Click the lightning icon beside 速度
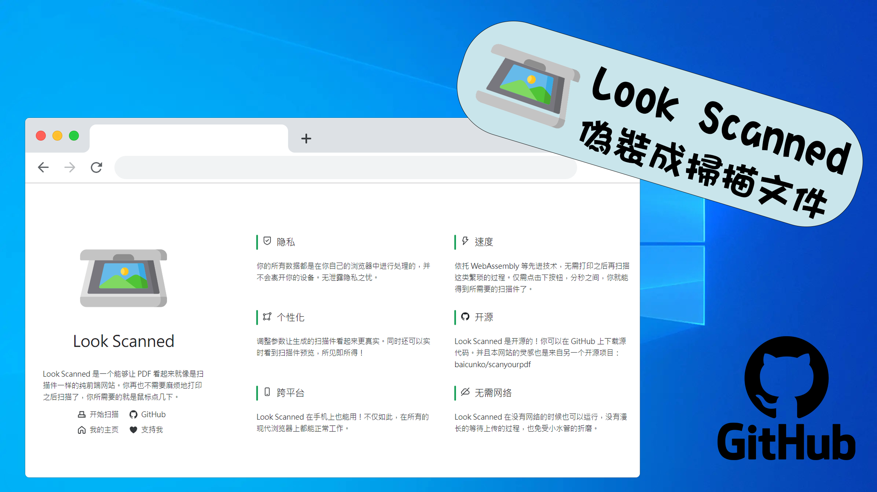The image size is (877, 492). [465, 241]
